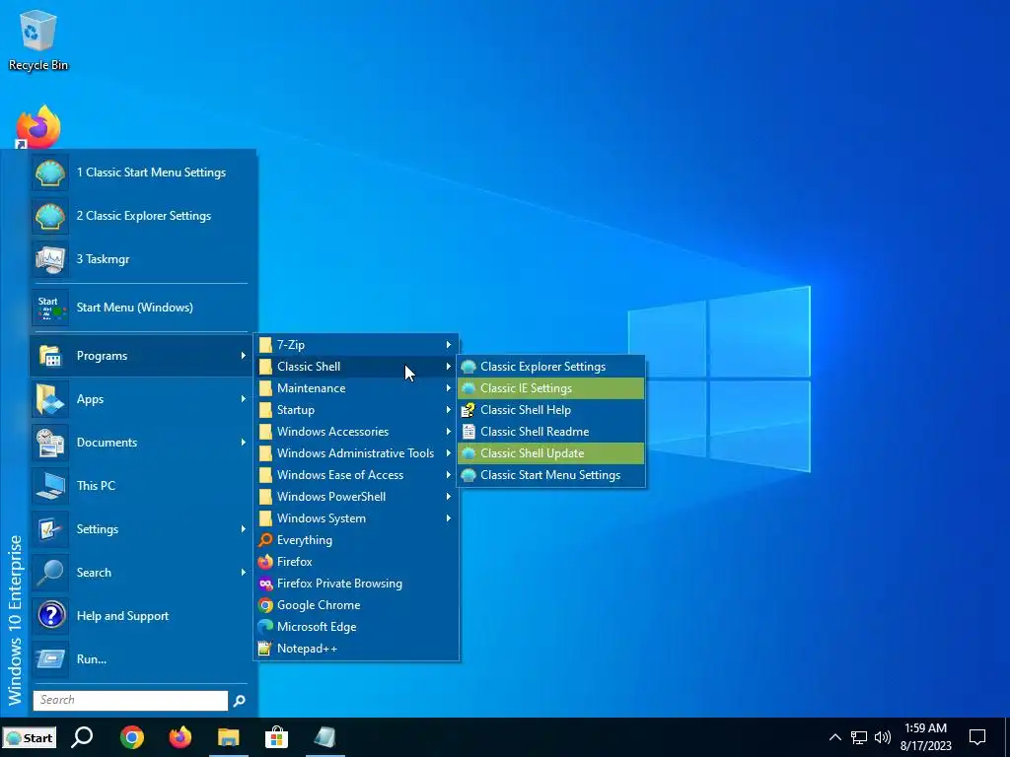
Task: Expand the Maintenance folder submenu
Action: (x=357, y=388)
